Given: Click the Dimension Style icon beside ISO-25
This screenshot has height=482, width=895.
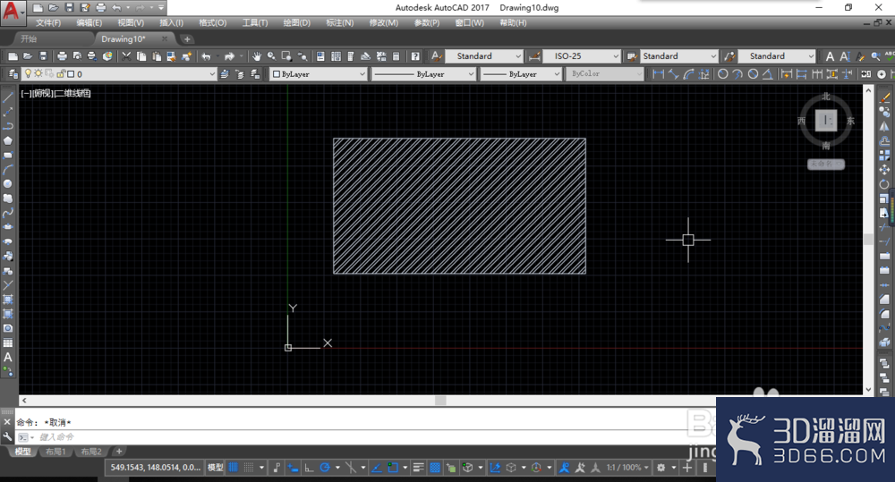Looking at the screenshot, I should point(535,56).
